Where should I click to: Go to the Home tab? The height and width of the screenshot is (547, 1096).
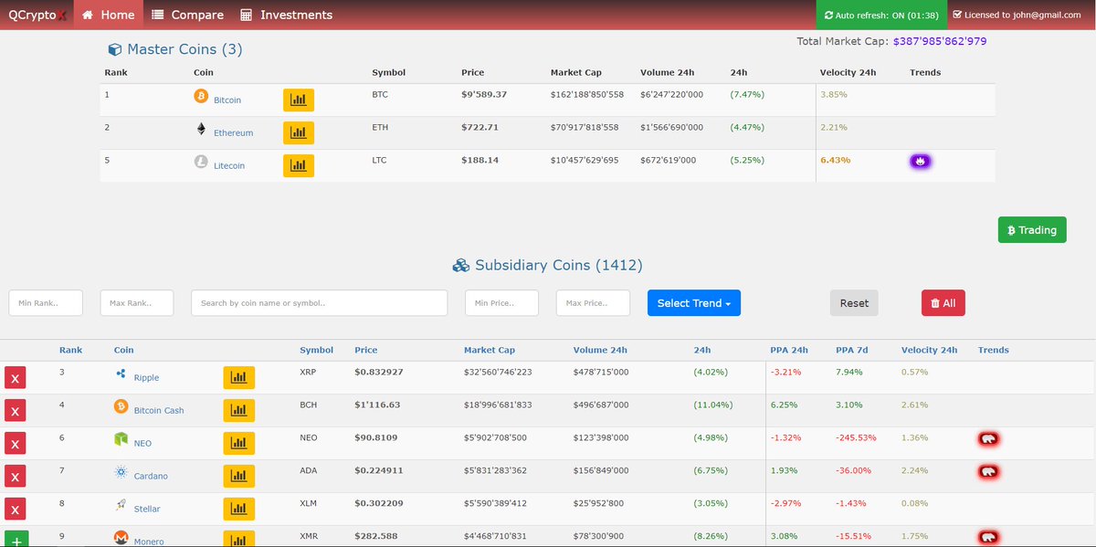pos(108,15)
